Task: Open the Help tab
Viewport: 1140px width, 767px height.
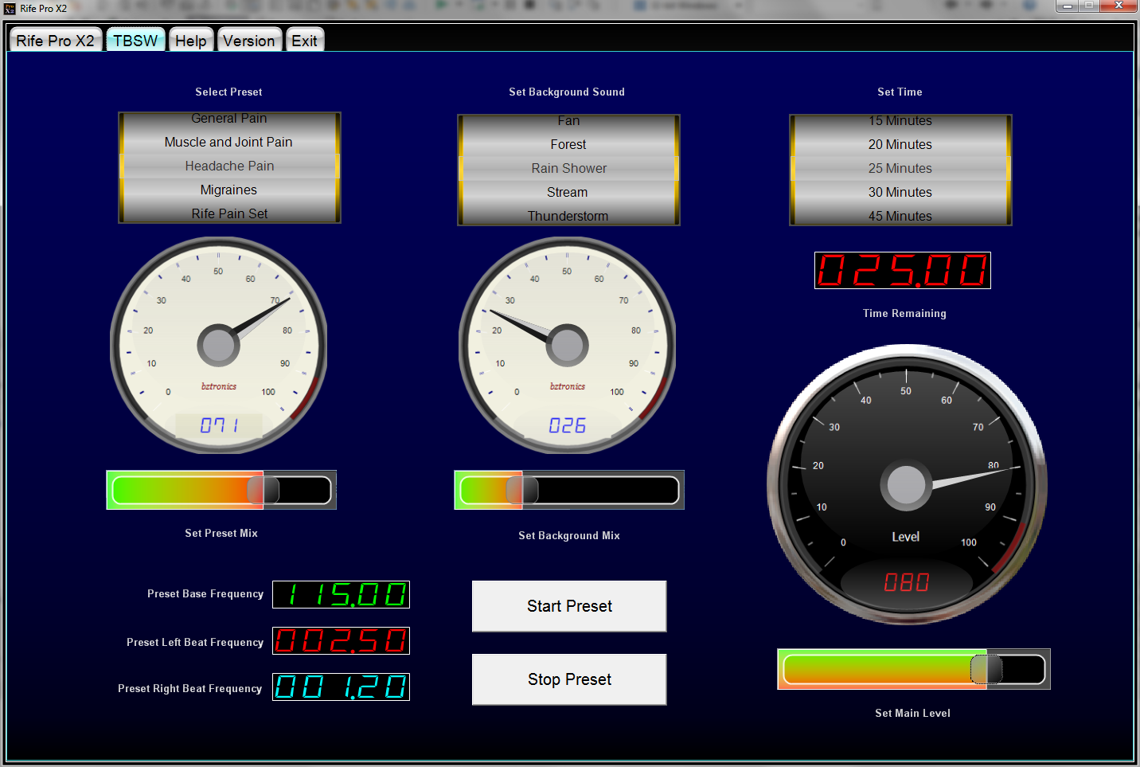Action: click(191, 40)
